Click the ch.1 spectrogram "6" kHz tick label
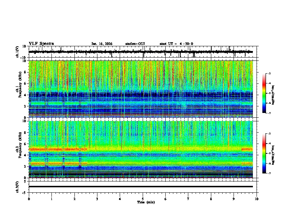 point(26,83)
